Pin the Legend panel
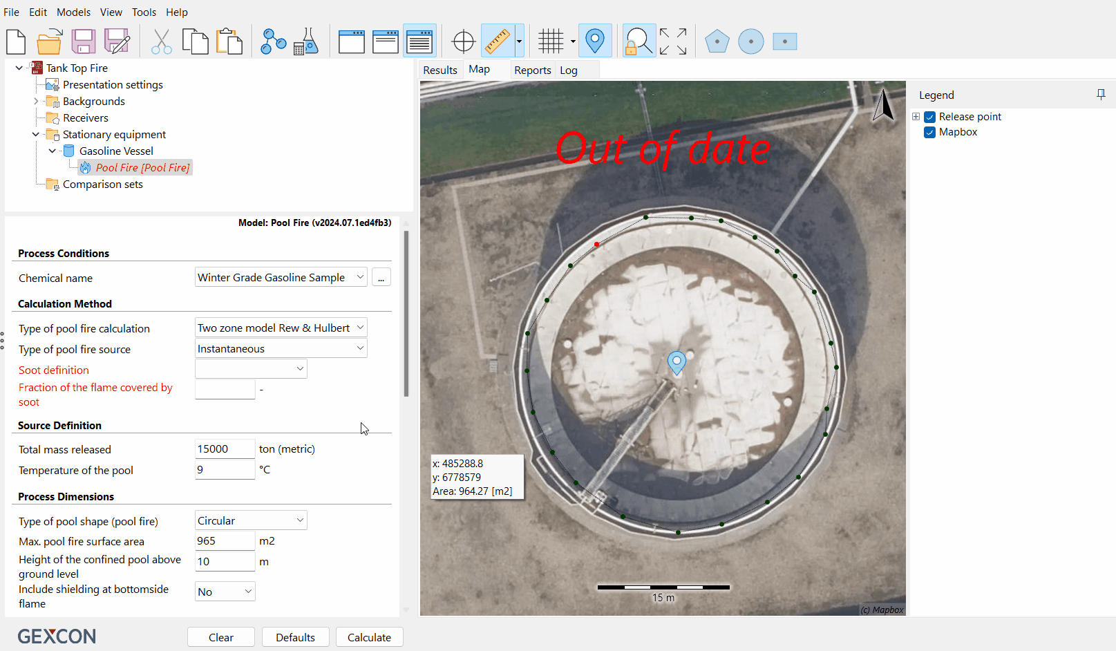 [1101, 95]
